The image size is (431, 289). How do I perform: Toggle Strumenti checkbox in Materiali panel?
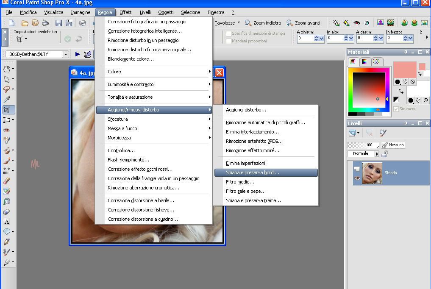tap(396, 109)
